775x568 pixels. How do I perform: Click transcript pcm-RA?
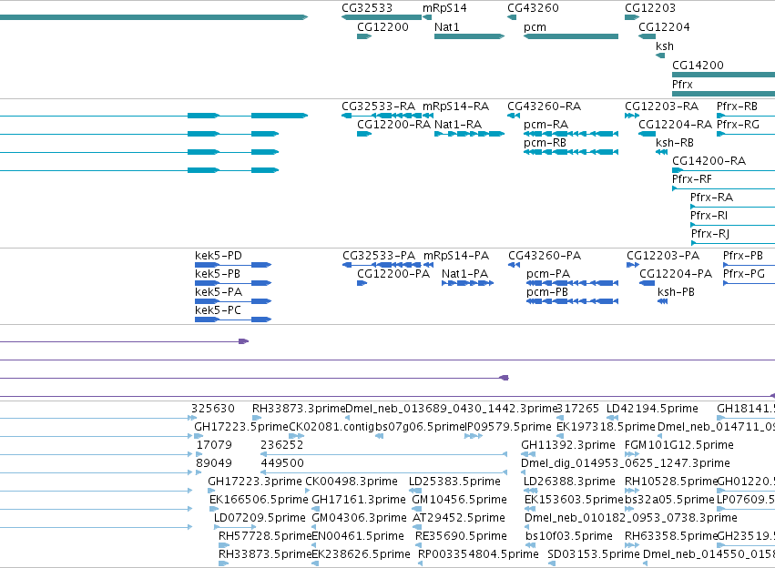click(x=546, y=125)
